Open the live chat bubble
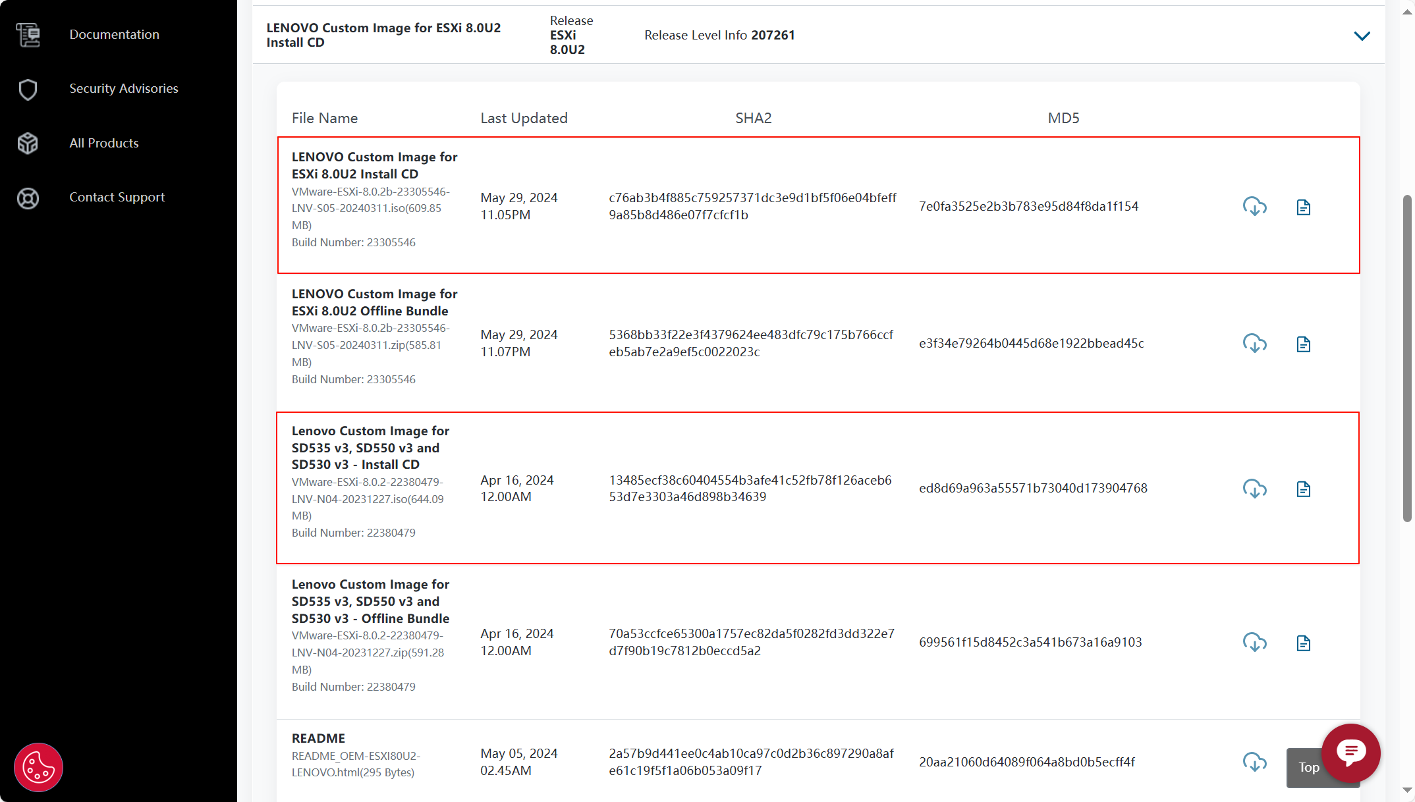The image size is (1415, 802). pos(1350,753)
